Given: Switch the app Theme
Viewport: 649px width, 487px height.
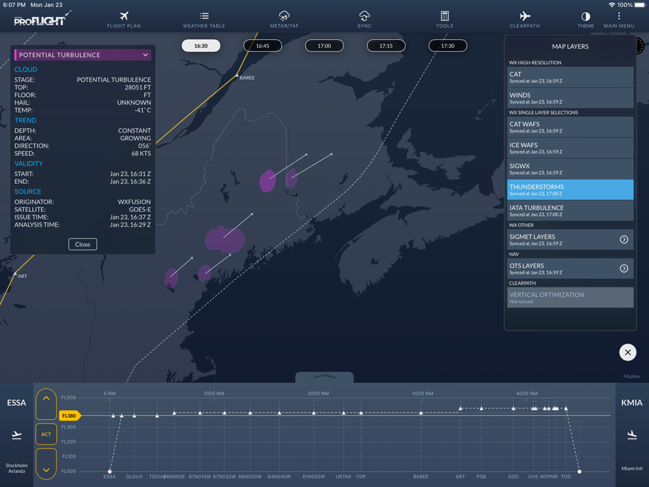Looking at the screenshot, I should [x=585, y=18].
